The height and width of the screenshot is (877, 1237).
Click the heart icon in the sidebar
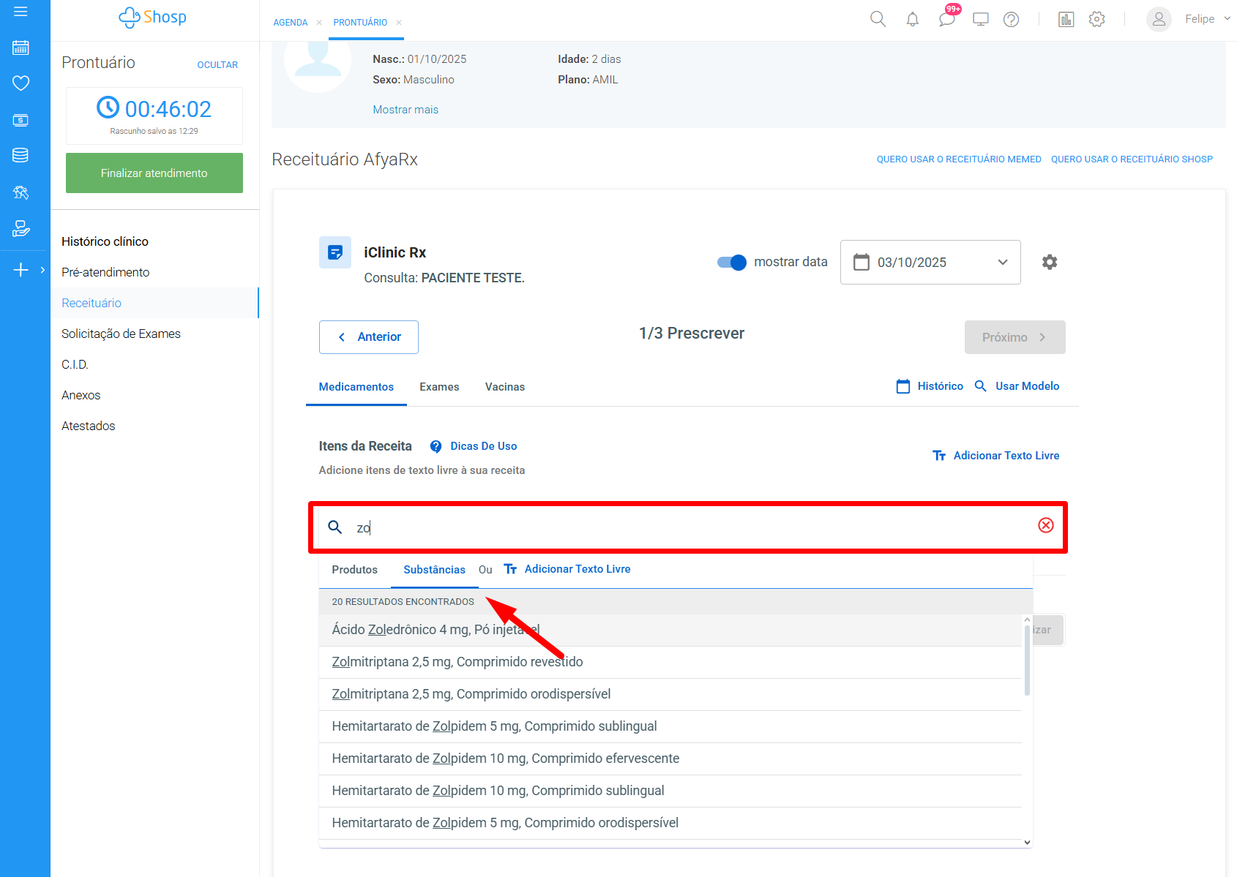[x=20, y=83]
